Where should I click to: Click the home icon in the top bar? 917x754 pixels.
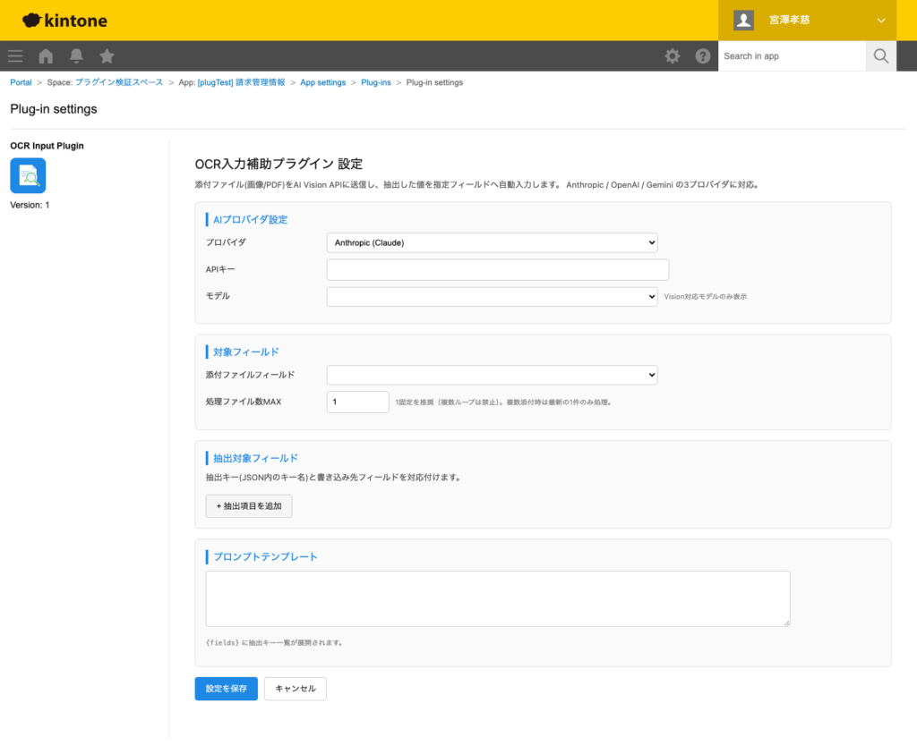tap(45, 55)
